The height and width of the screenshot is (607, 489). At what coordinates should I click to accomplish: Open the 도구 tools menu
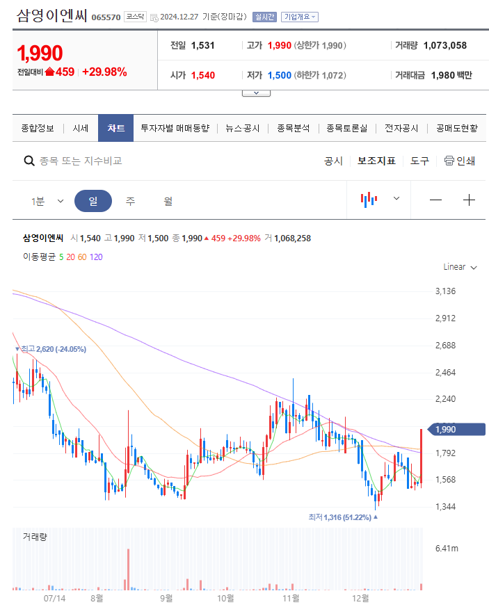(x=419, y=161)
